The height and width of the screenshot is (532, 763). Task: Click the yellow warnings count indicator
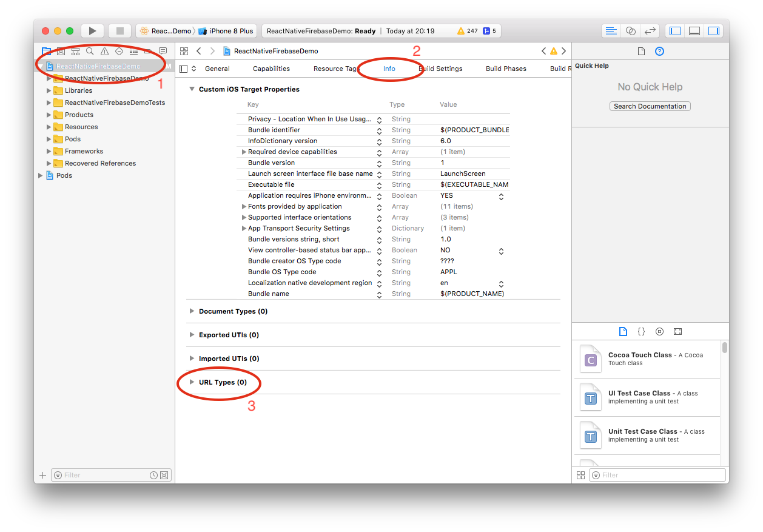point(467,31)
